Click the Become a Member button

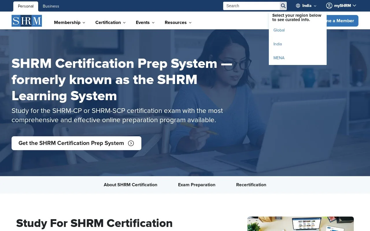coord(342,21)
